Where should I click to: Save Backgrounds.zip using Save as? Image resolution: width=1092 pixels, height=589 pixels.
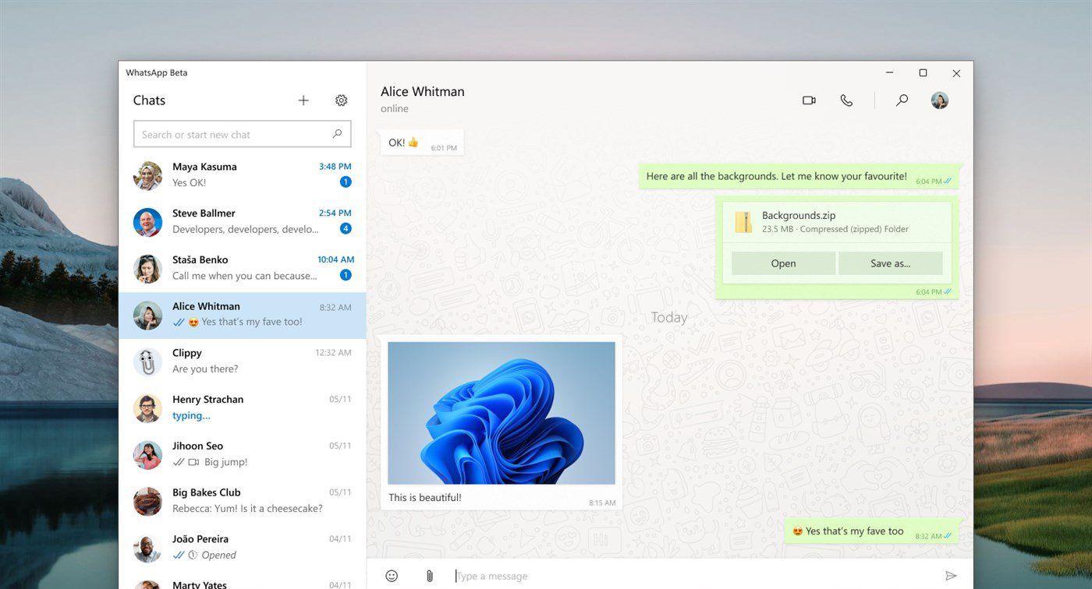(x=890, y=263)
